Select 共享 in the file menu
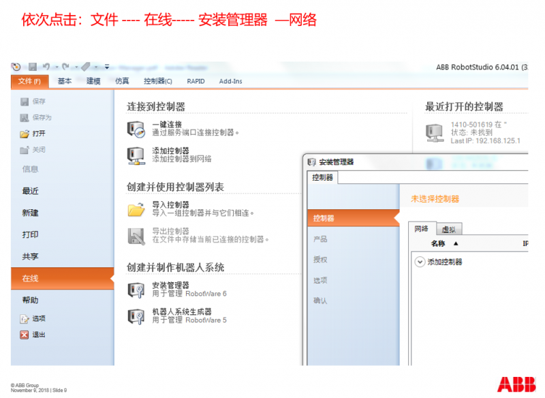545x398 pixels. 30,256
